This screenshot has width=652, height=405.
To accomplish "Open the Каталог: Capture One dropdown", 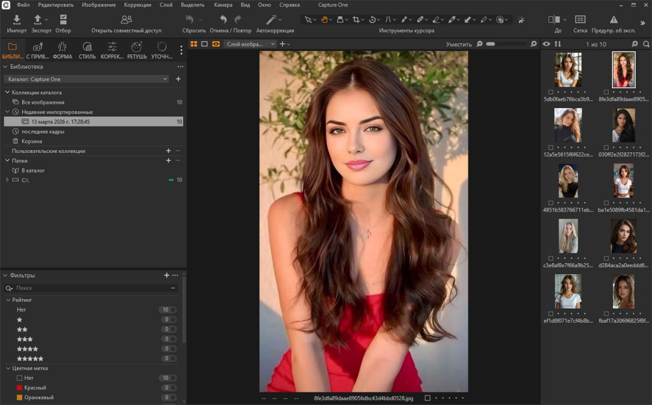I will [x=88, y=79].
